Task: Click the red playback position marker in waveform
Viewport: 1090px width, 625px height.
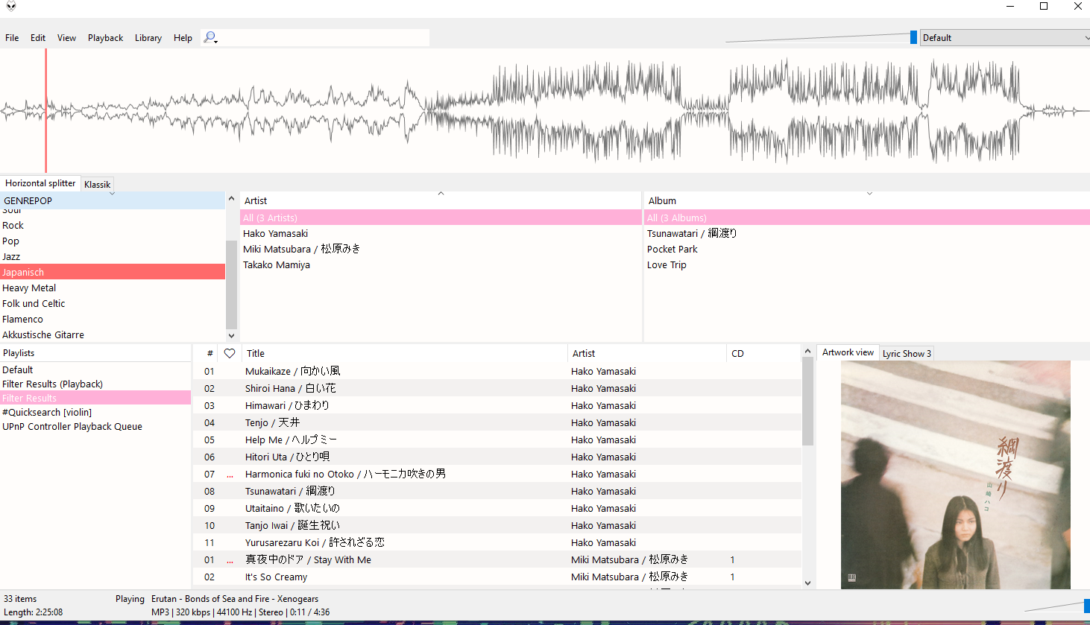Action: (x=45, y=110)
